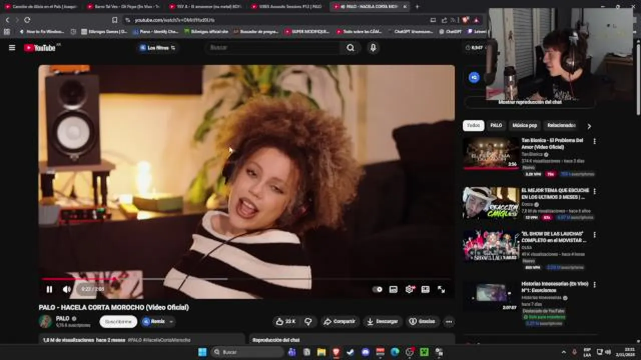Open options for the Historias Innecesarias video

click(x=594, y=284)
